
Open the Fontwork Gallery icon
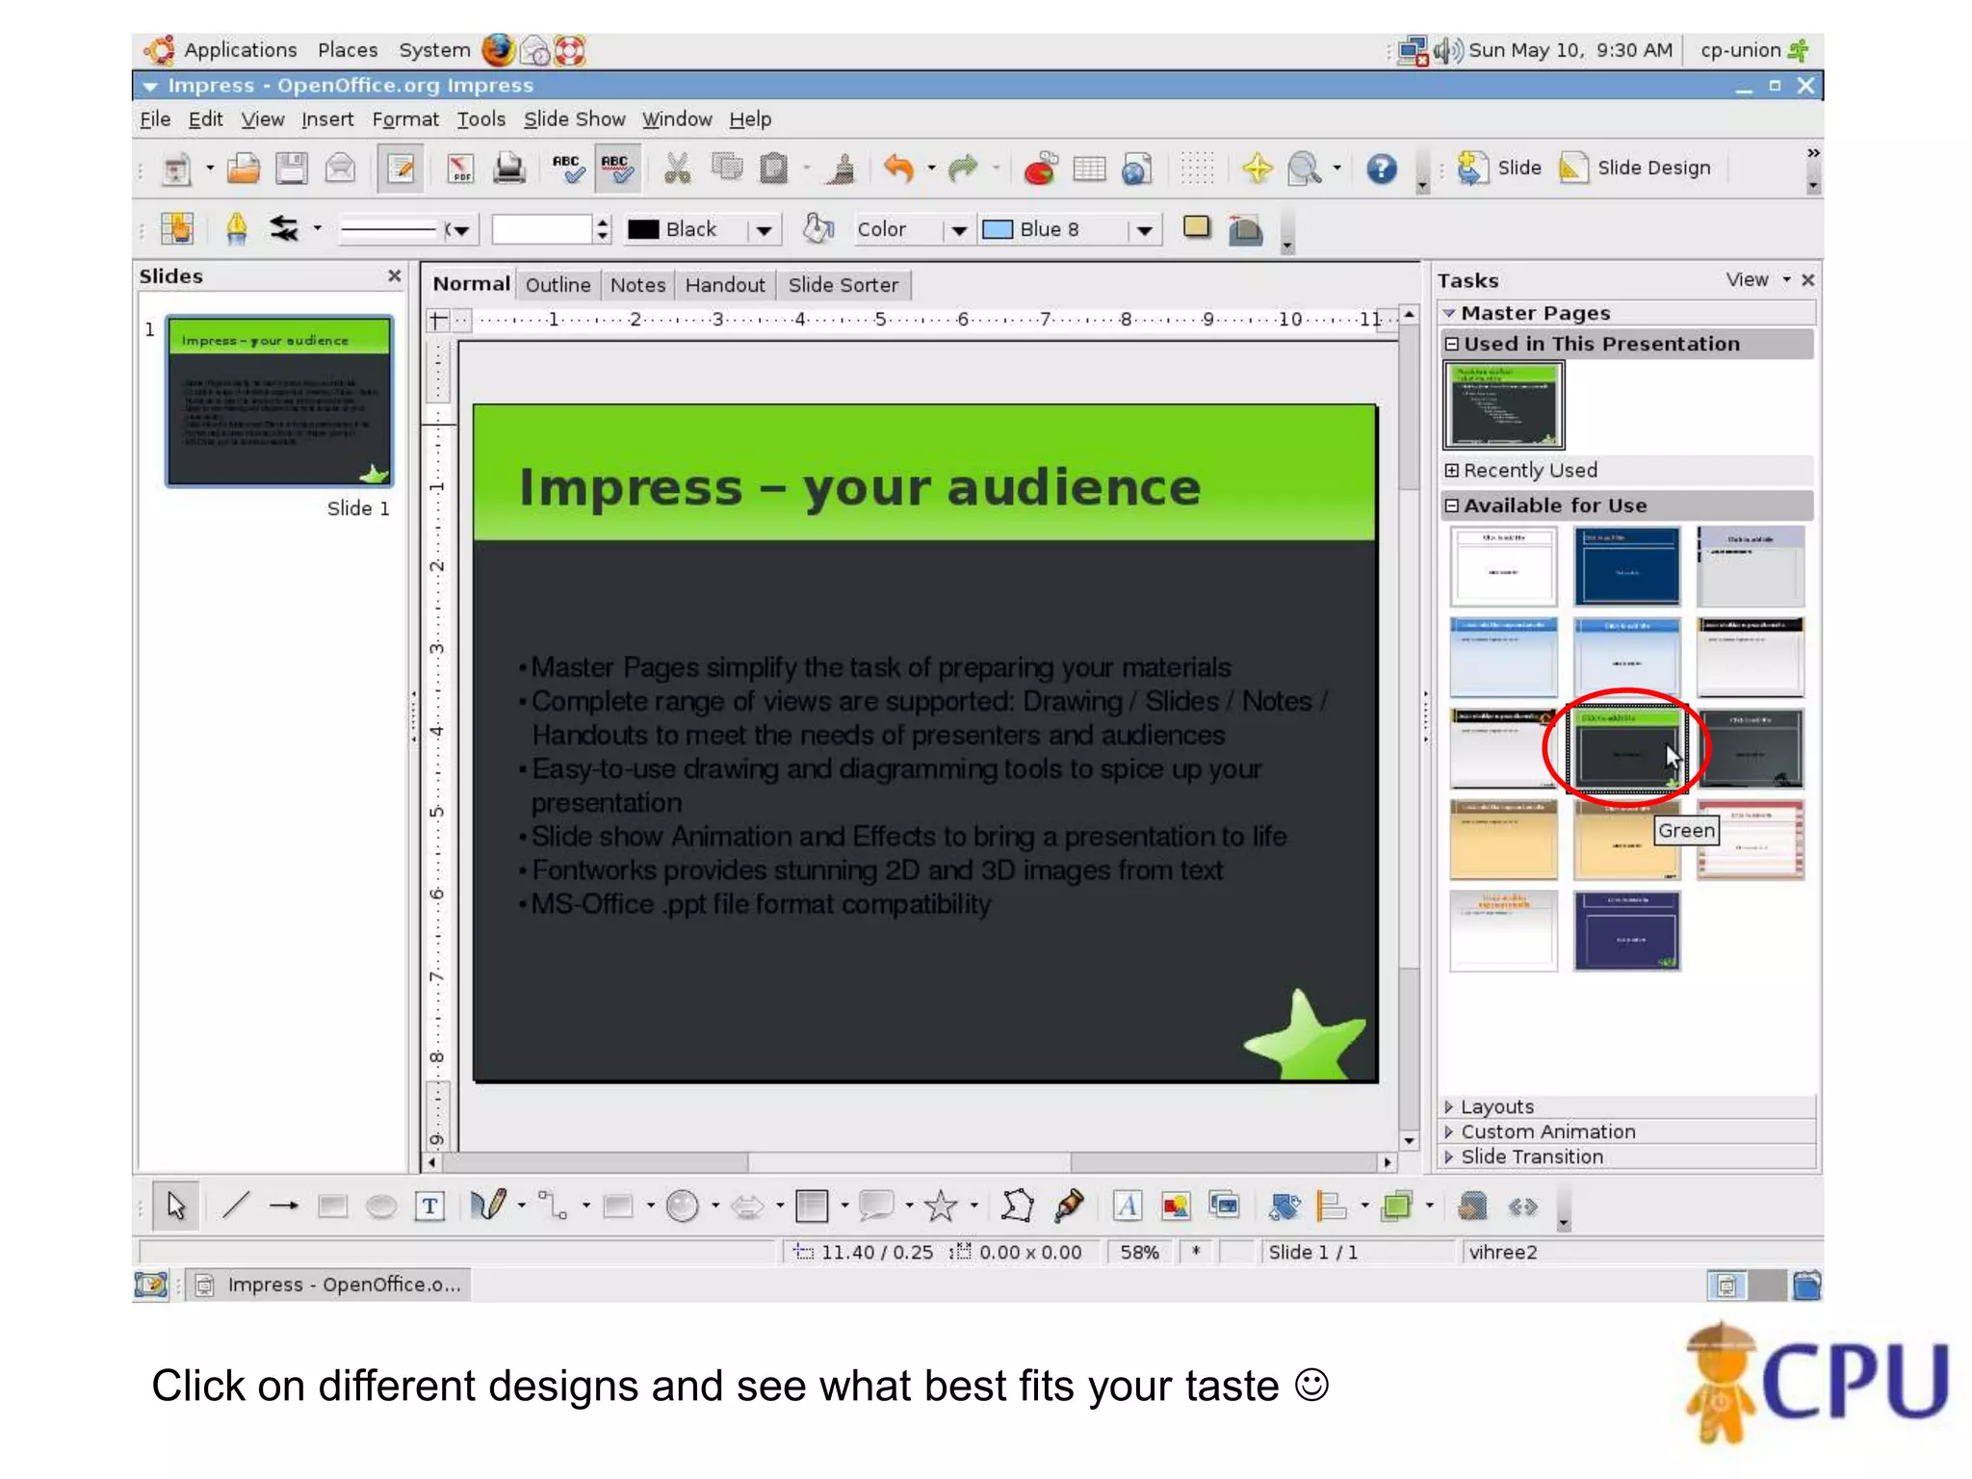tap(1128, 1206)
